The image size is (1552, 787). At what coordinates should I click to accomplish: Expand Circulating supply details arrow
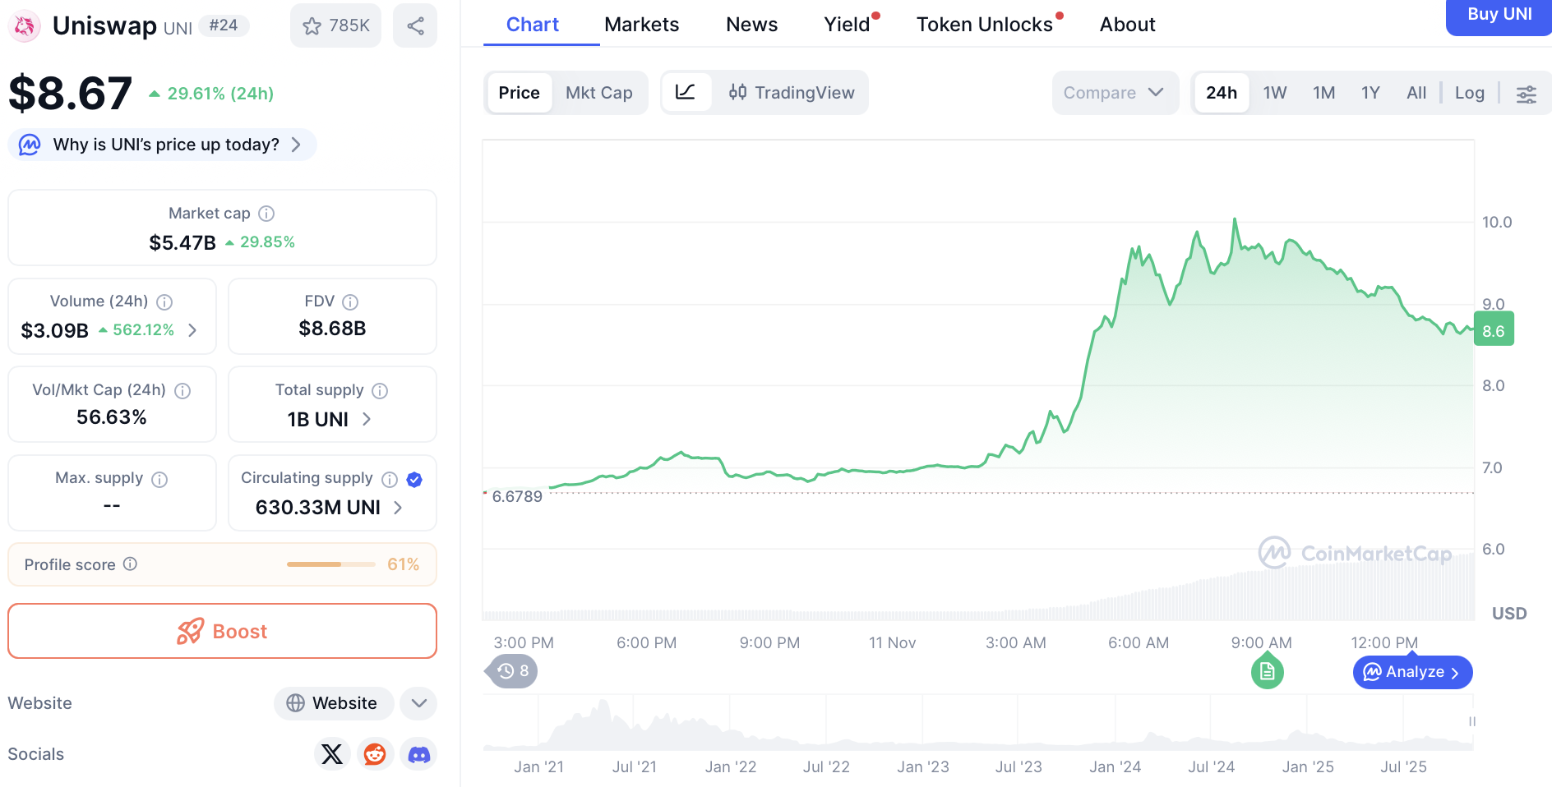pos(399,508)
